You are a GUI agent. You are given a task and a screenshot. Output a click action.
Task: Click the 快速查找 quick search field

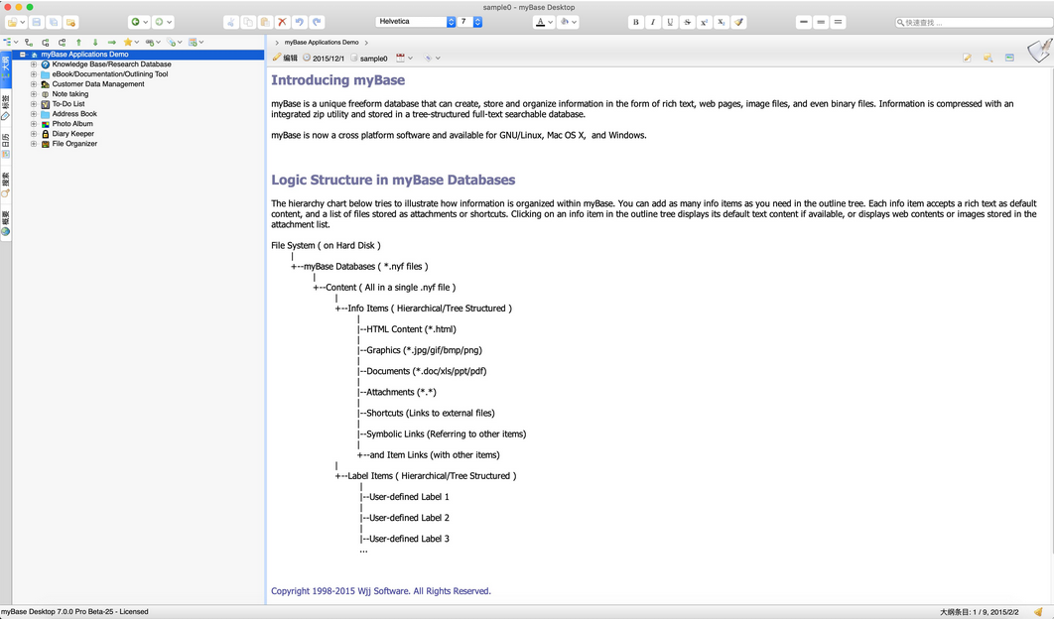974,22
